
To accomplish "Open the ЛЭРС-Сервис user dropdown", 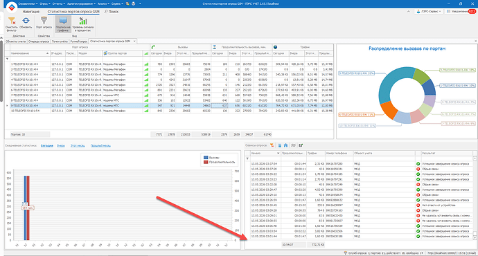I will pos(429,11).
